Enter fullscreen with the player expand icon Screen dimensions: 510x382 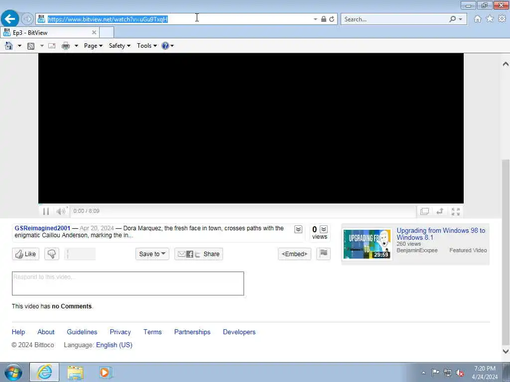pos(456,211)
